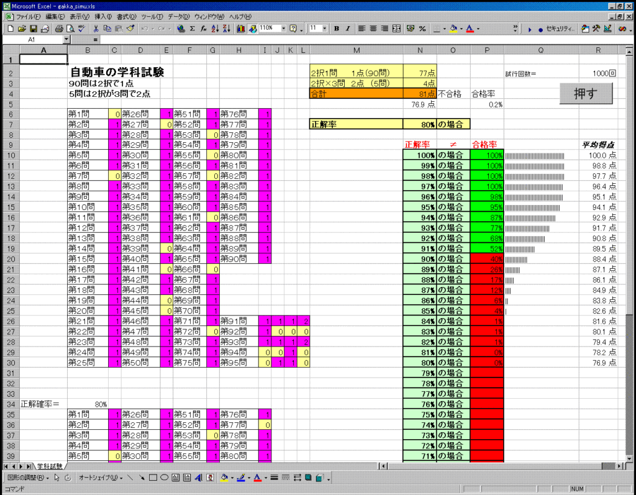Apply 3-D style to shape
636x495 pixels.
point(319,478)
